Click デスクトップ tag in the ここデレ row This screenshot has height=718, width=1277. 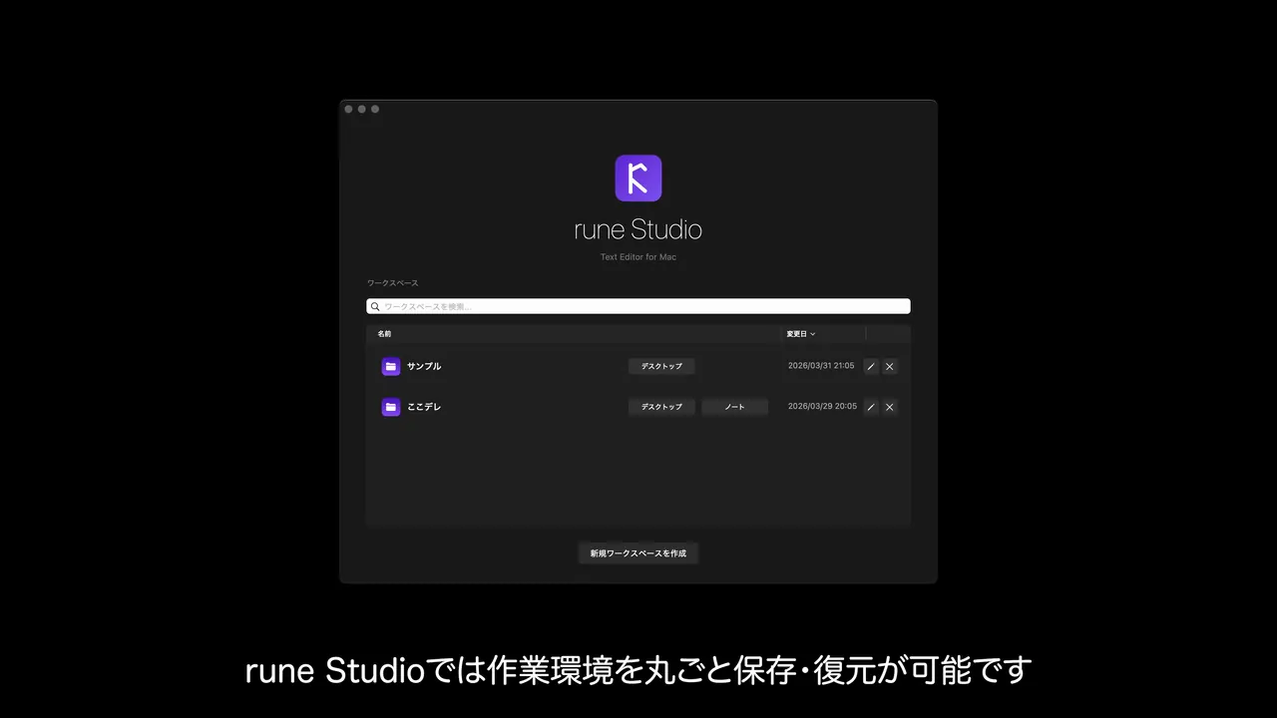tap(661, 407)
